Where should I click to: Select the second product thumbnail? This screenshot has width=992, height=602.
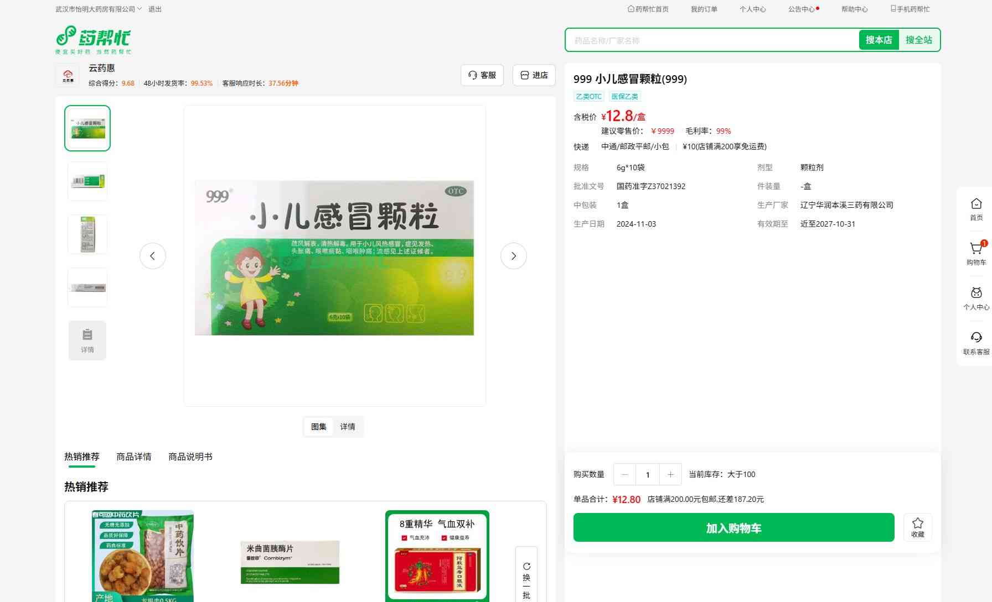coord(87,181)
